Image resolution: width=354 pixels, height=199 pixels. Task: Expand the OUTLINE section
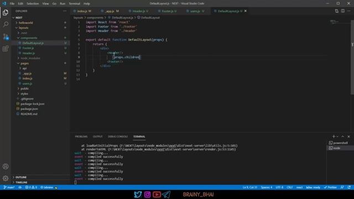coord(21,177)
